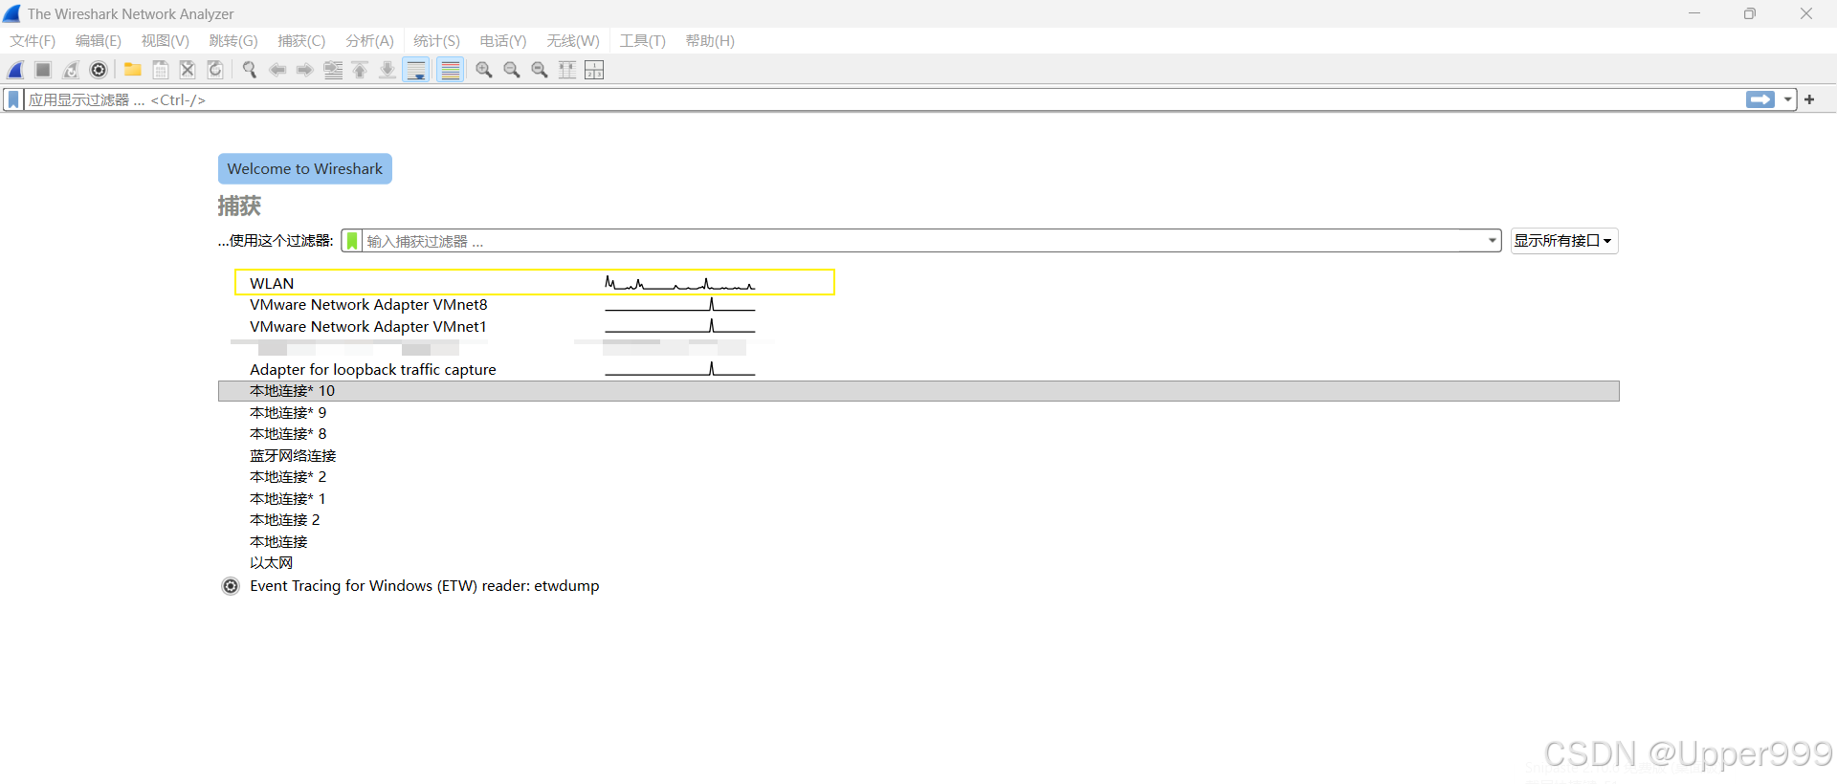Open the 捕获(C) menu
This screenshot has width=1837, height=784.
click(x=301, y=40)
